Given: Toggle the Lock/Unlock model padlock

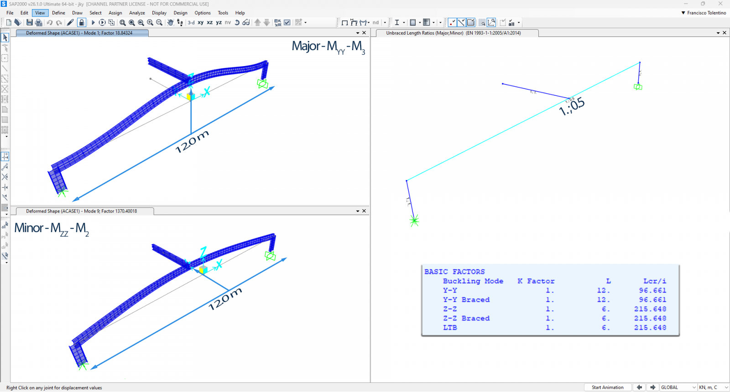Looking at the screenshot, I should pos(82,22).
